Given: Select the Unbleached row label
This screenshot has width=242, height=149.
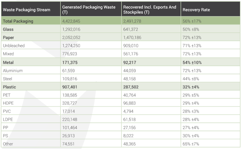Looking at the screenshot, I should (x=13, y=46).
